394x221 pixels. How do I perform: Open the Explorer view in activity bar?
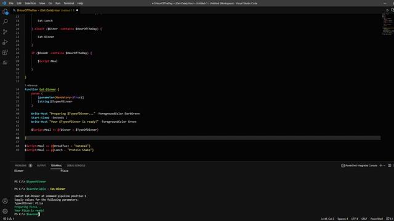pyautogui.click(x=5, y=12)
